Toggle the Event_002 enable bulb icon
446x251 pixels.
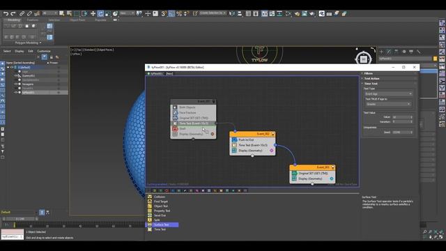coord(272,134)
